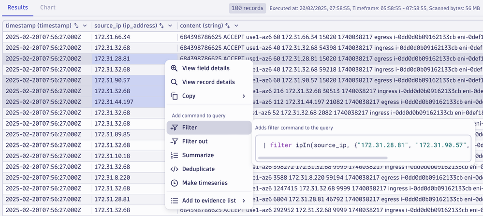
Task: Click the Make timeseries clock icon
Action: pyautogui.click(x=175, y=183)
